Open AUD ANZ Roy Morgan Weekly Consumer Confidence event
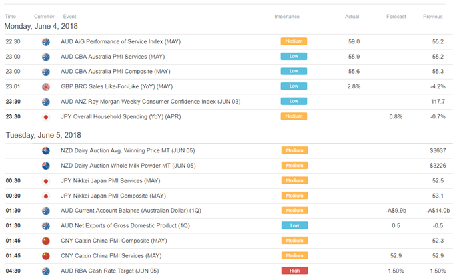The width and height of the screenshot is (453, 276). coord(151,102)
